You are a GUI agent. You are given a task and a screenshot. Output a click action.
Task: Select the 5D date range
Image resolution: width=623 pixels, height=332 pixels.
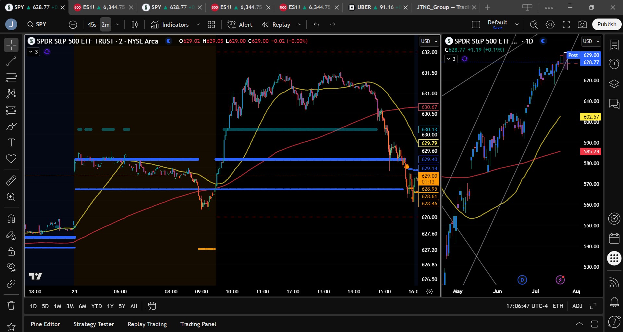pos(45,306)
